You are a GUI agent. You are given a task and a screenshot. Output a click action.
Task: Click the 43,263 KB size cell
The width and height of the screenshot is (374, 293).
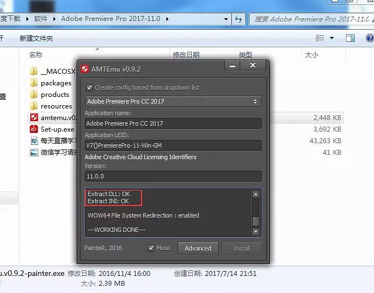(x=326, y=141)
